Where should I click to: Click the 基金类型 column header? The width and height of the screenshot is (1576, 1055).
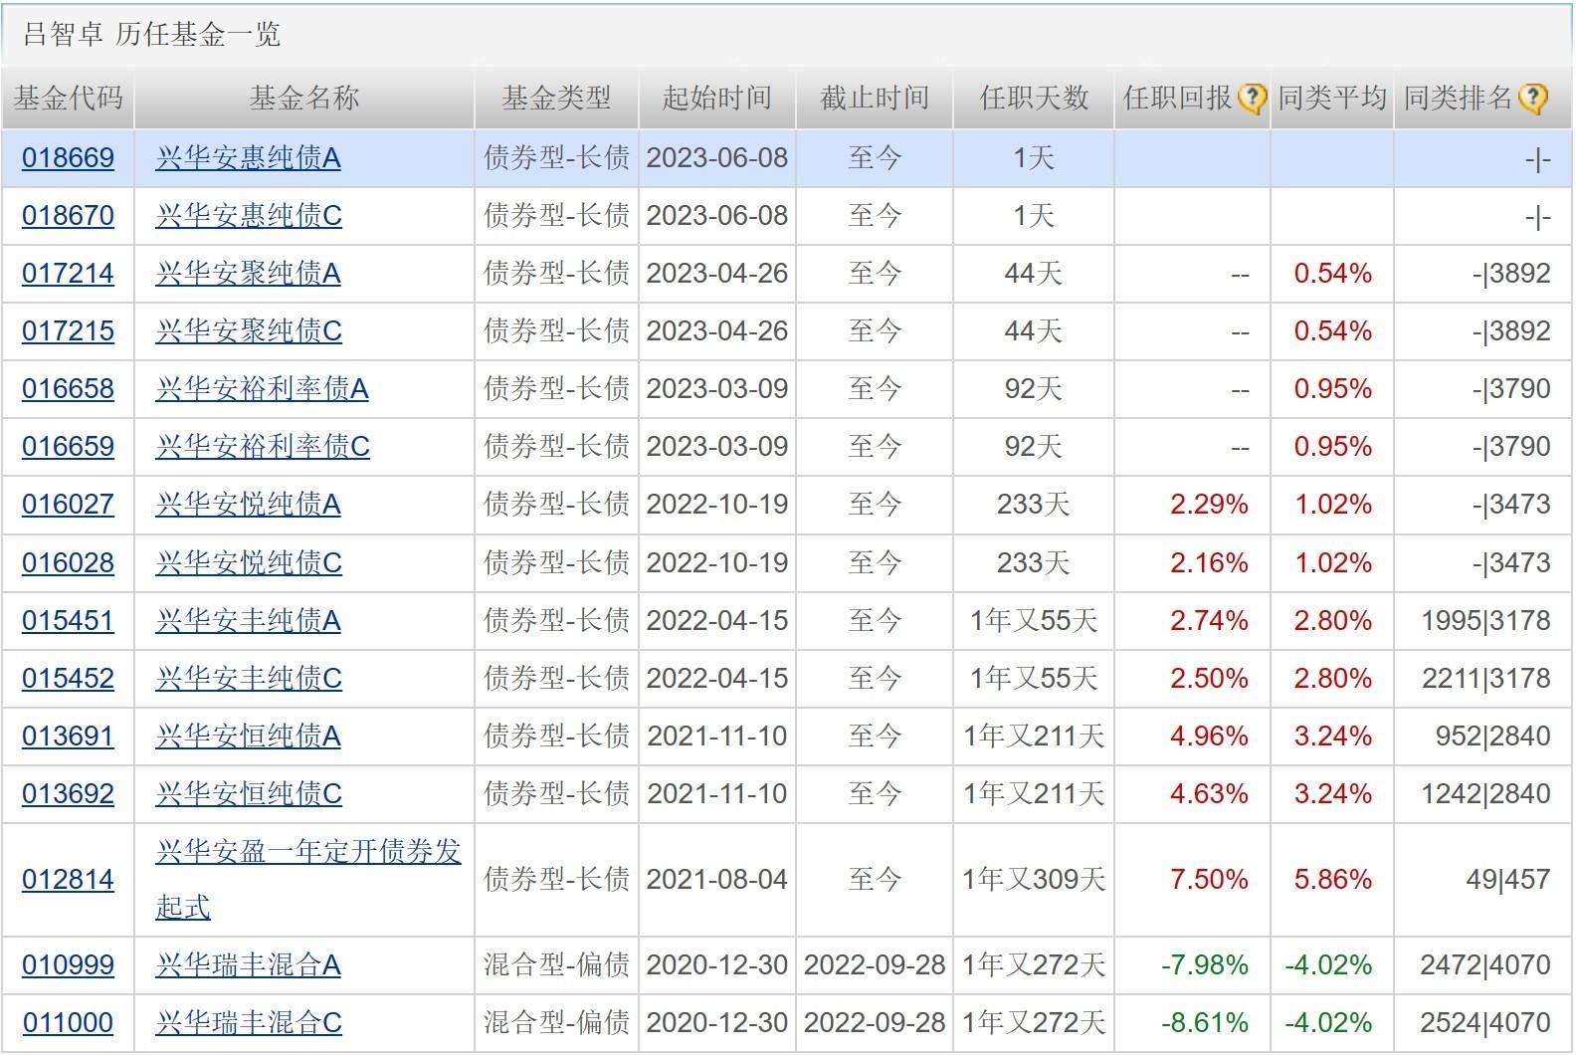click(x=556, y=99)
